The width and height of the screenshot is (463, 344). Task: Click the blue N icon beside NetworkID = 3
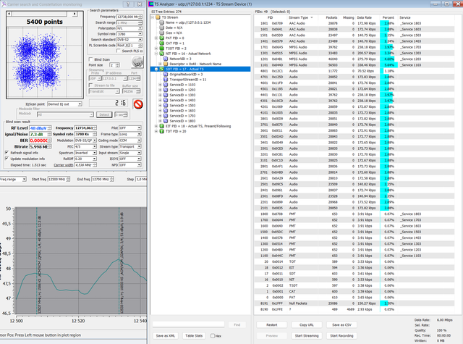coord(166,59)
